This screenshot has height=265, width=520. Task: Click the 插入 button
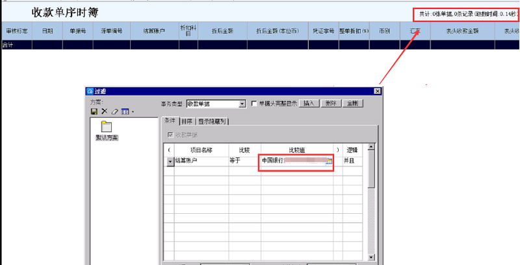[x=309, y=104]
